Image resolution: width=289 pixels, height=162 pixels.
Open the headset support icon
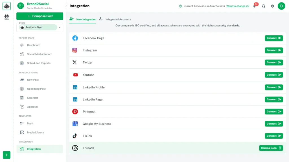coord(263,6)
